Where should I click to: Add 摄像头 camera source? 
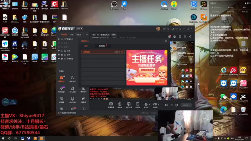tap(120, 105)
